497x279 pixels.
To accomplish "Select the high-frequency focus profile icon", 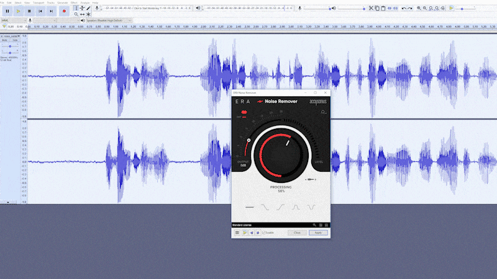I will click(x=280, y=207).
